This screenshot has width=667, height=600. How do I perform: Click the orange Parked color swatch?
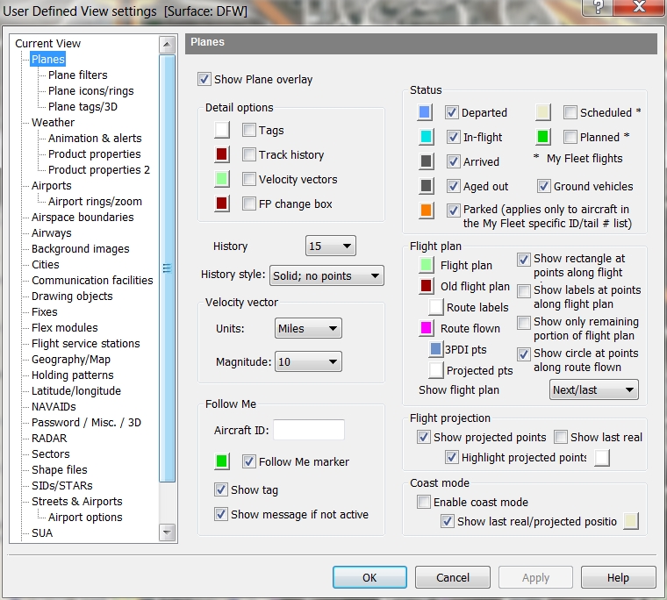426,211
